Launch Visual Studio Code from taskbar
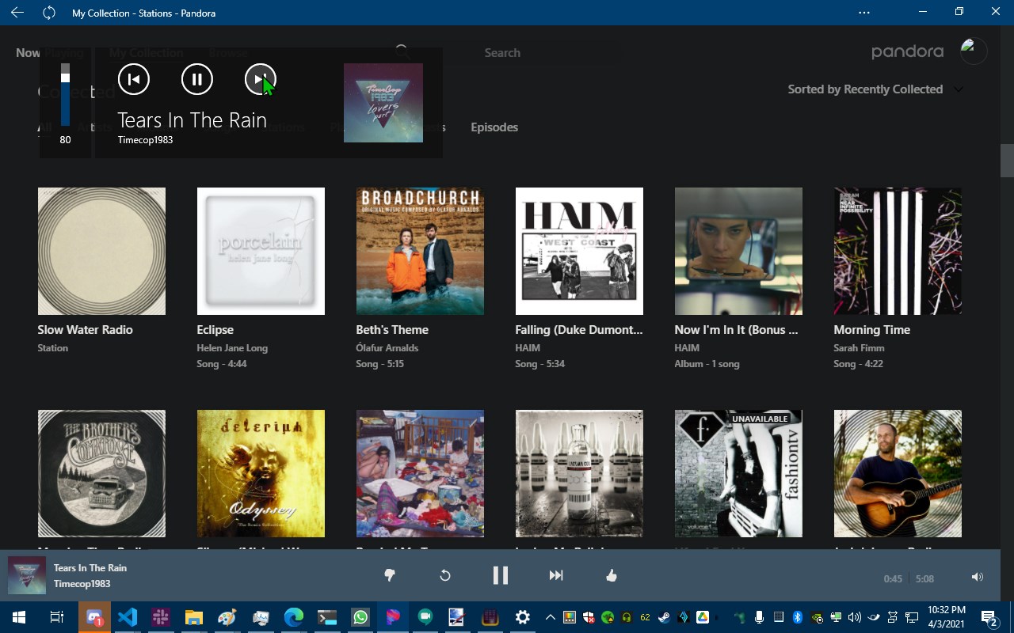Image resolution: width=1014 pixels, height=633 pixels. 128,617
